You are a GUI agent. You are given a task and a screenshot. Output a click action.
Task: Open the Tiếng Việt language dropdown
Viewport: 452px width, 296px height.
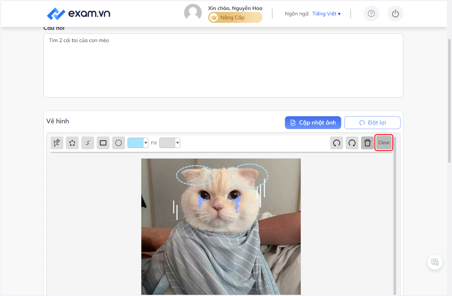point(327,14)
